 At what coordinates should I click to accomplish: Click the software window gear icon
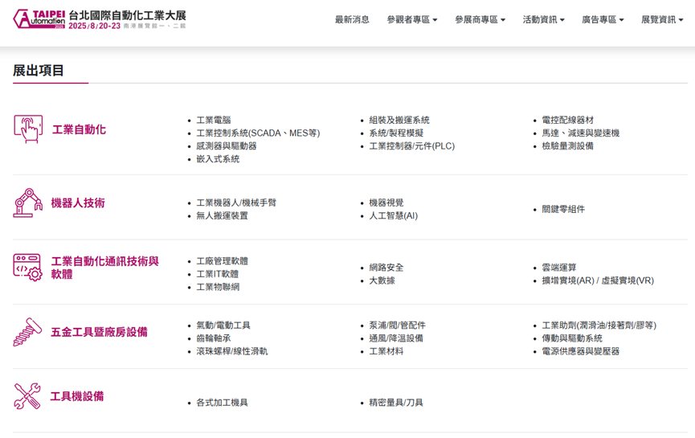(28, 268)
